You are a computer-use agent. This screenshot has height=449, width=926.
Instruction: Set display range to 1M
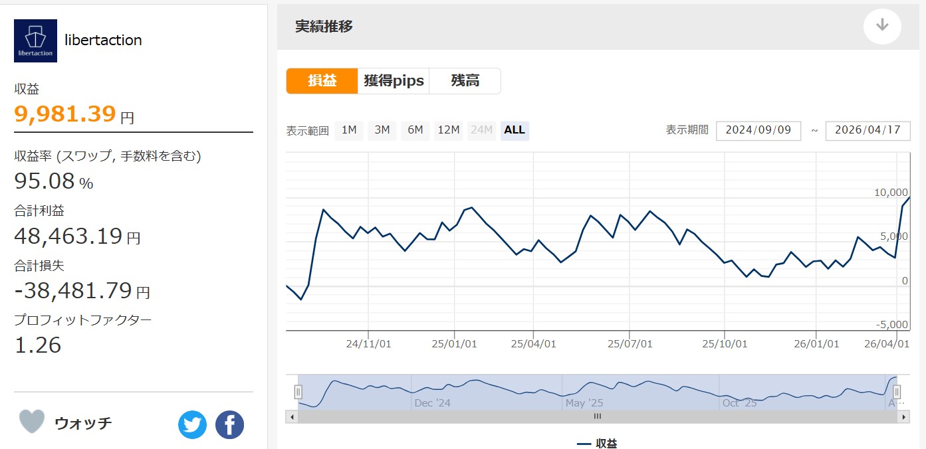click(349, 130)
